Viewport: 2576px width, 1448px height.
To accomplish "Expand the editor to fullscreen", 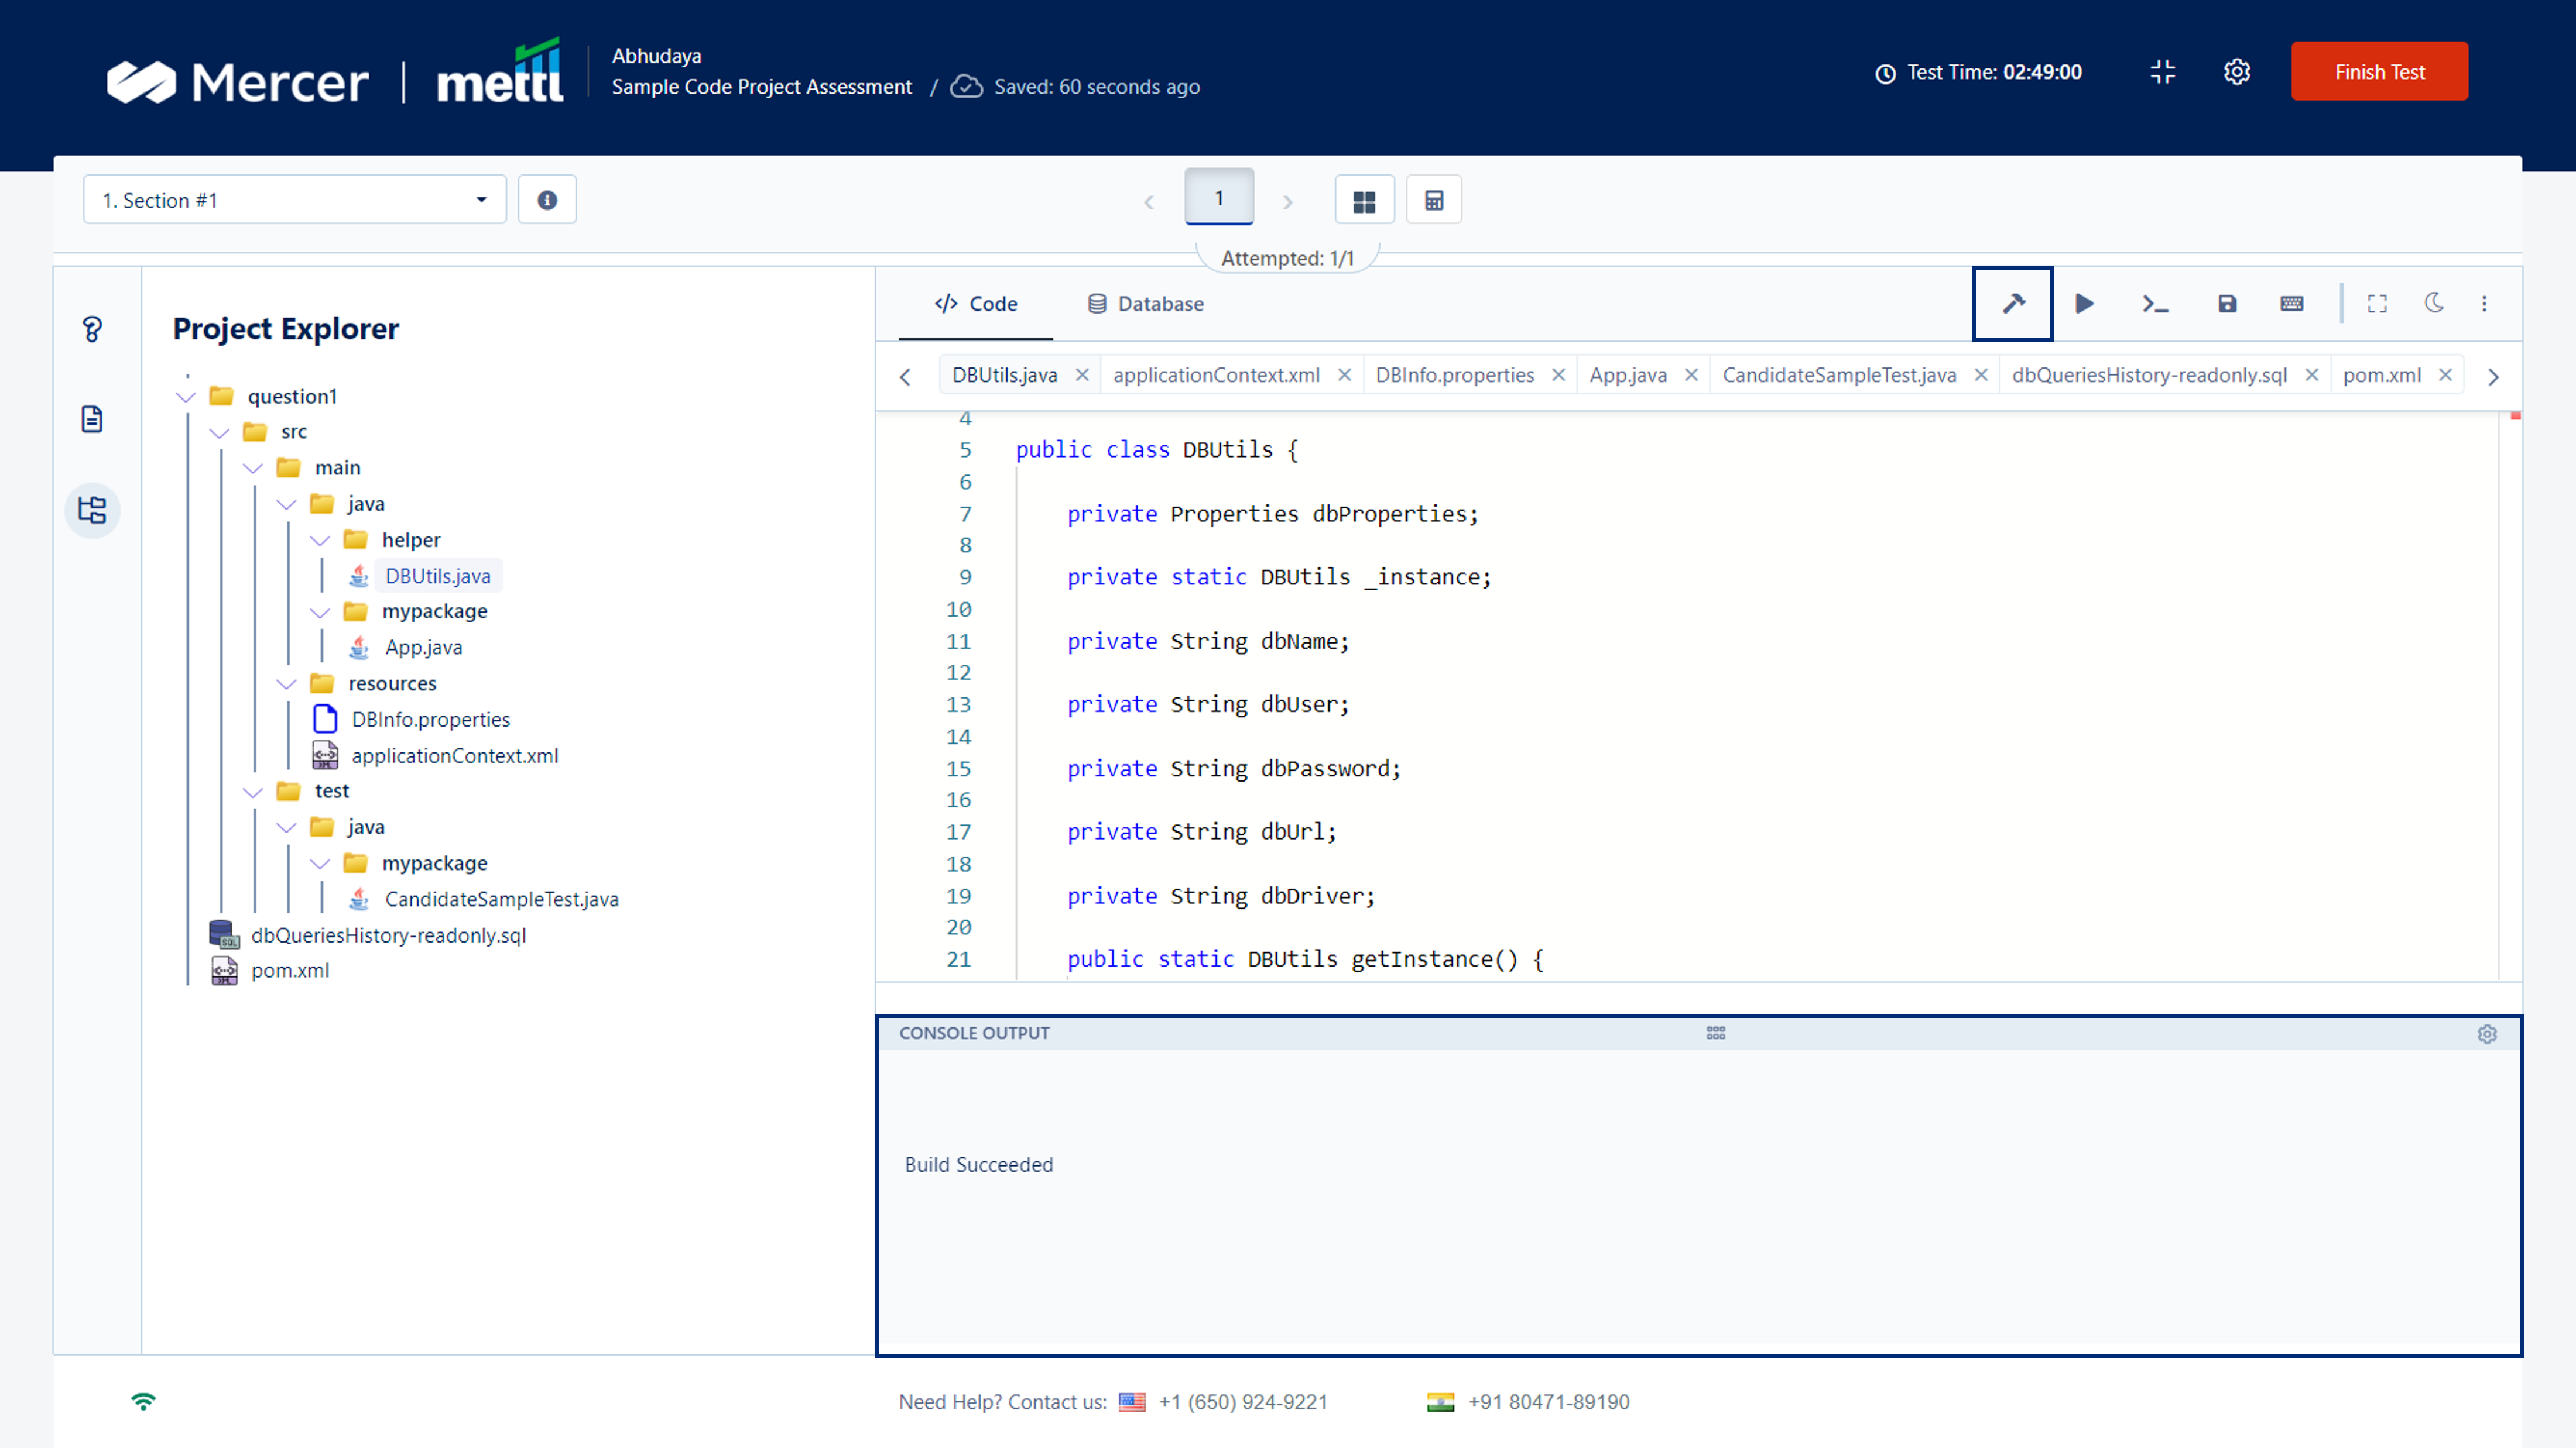I will [2377, 304].
